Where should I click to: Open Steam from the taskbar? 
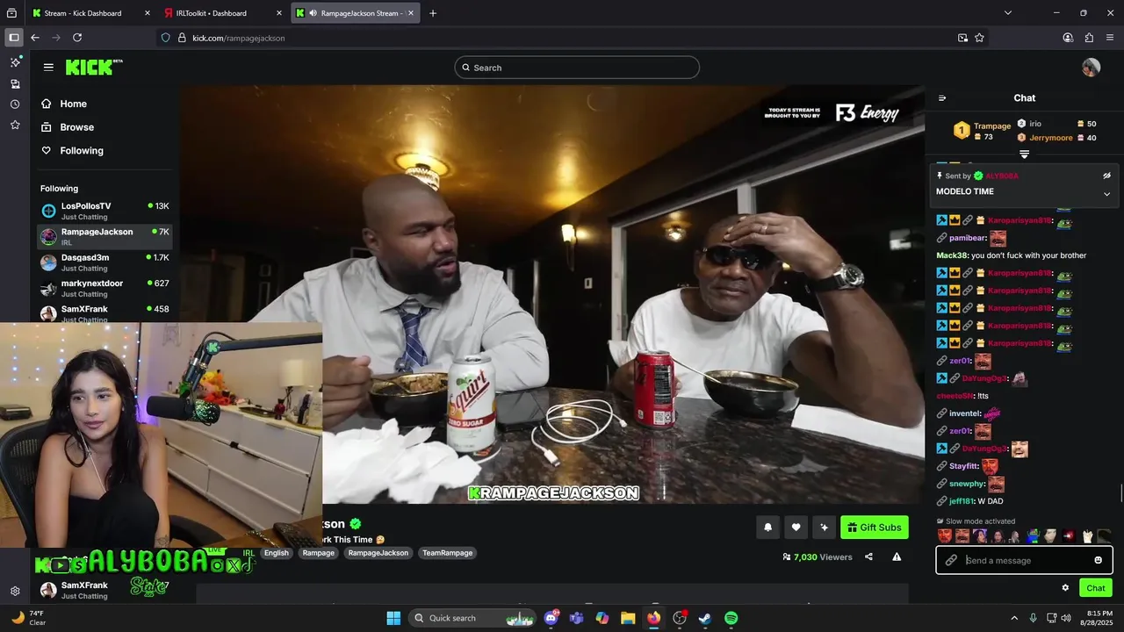pyautogui.click(x=705, y=618)
